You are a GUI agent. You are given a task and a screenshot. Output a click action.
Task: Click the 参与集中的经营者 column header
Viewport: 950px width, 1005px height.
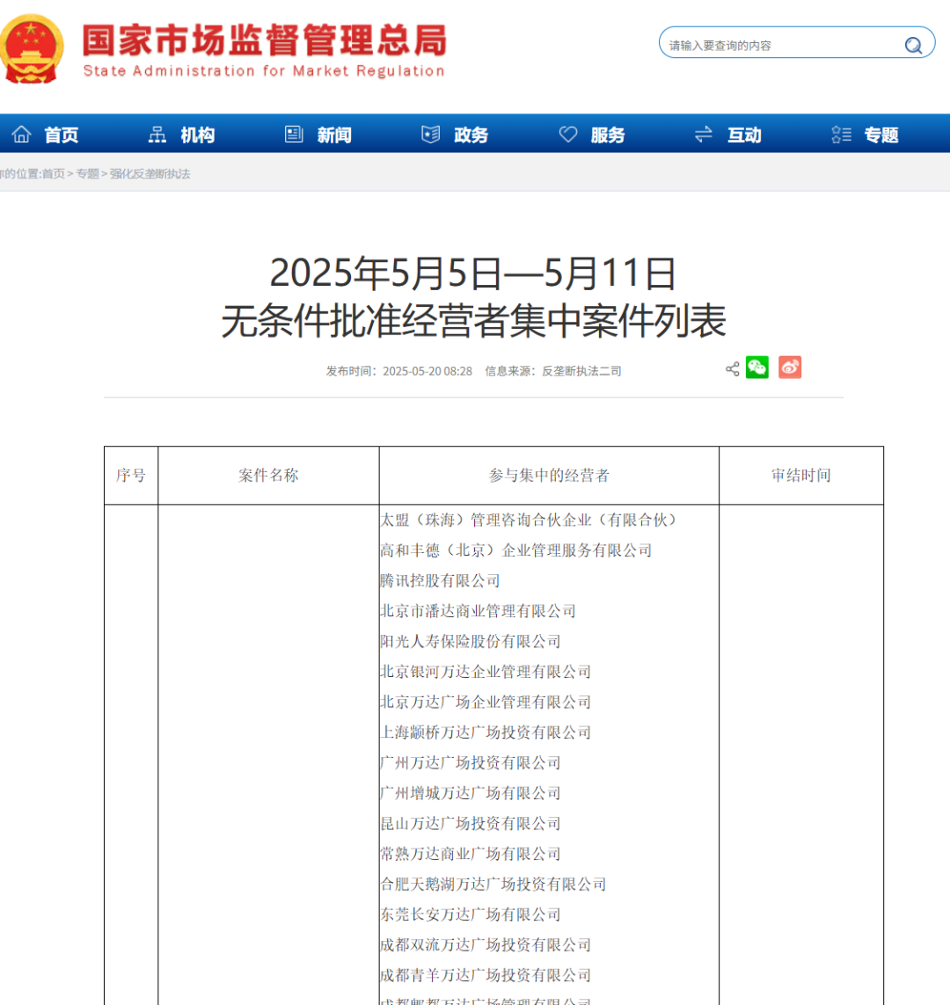point(549,475)
